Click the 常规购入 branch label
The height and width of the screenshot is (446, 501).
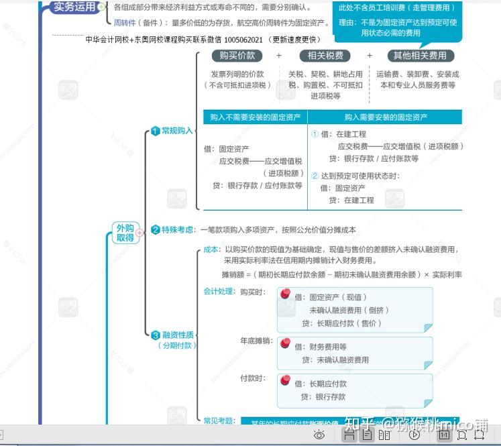coord(177,130)
